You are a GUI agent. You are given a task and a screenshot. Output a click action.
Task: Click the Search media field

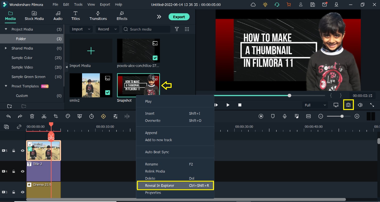(146, 29)
